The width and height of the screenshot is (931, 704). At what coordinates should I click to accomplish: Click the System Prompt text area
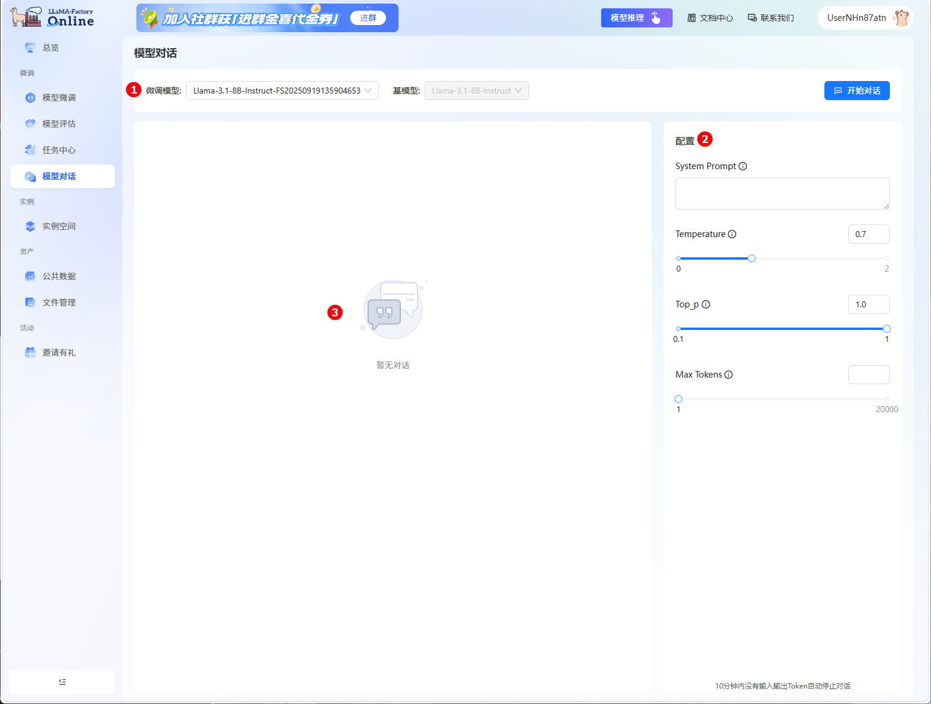click(781, 194)
